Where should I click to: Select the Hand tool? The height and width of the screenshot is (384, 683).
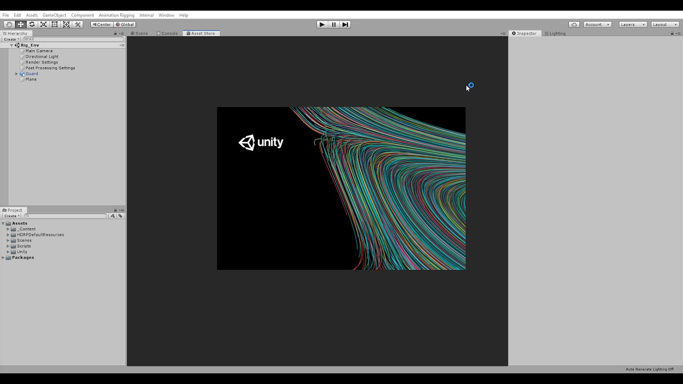pos(9,25)
